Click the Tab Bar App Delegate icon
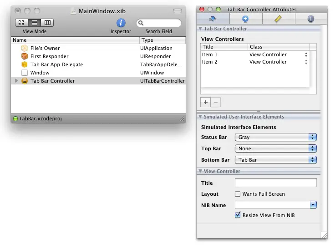The height and width of the screenshot is (247, 335). pyautogui.click(x=25, y=64)
